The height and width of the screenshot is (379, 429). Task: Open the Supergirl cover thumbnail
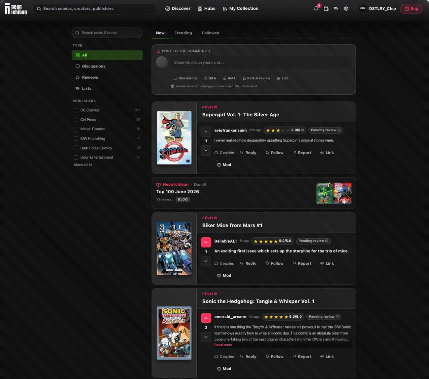click(x=174, y=138)
